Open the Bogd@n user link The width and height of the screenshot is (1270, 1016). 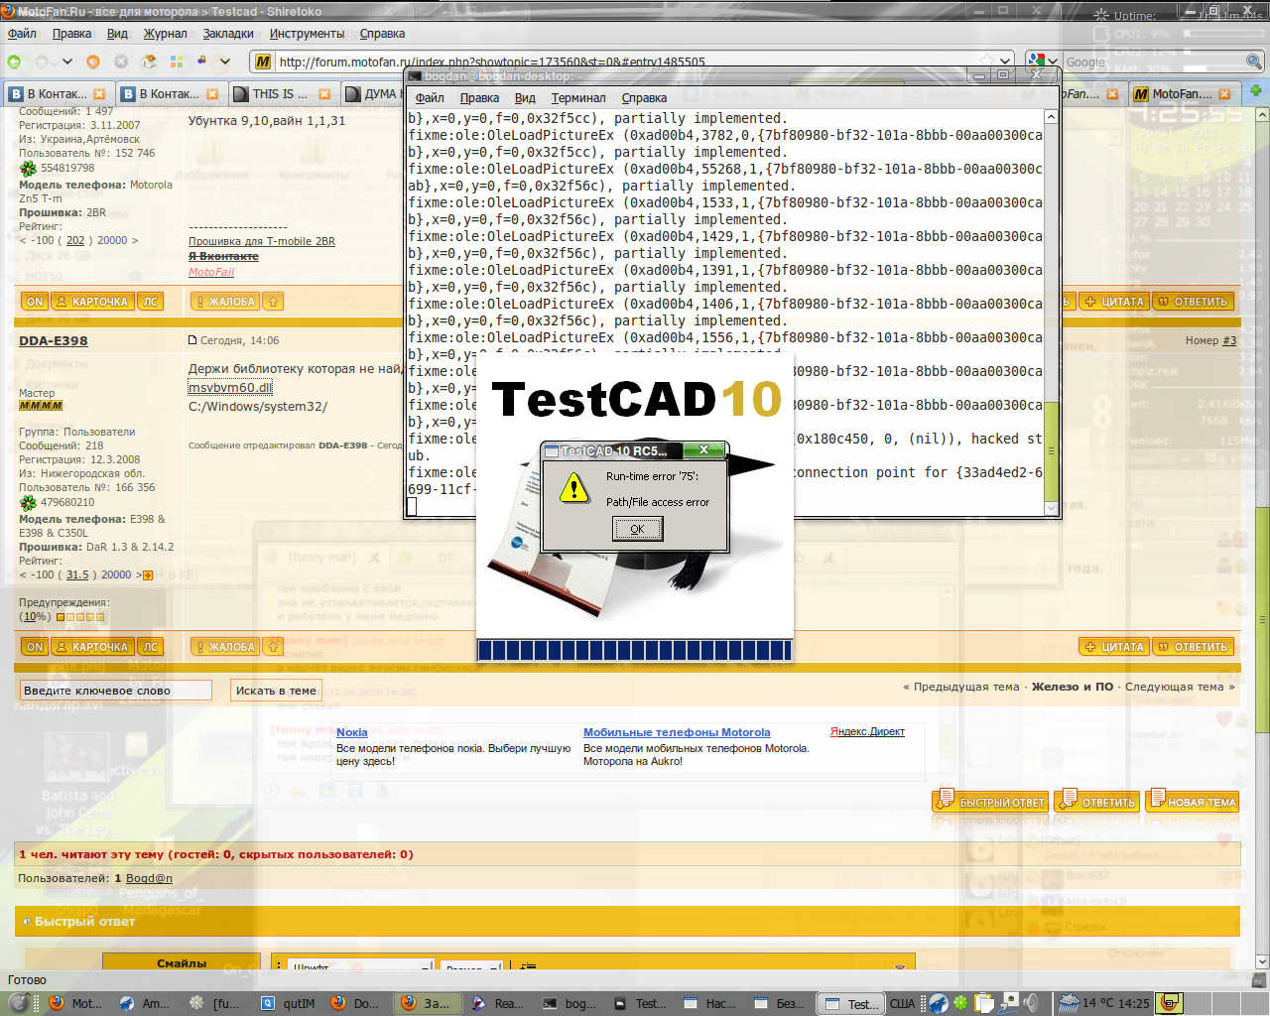[149, 878]
